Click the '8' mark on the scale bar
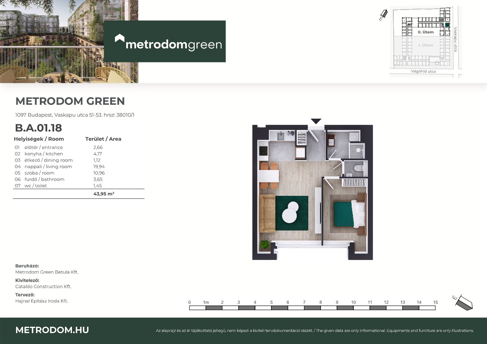 (x=320, y=302)
